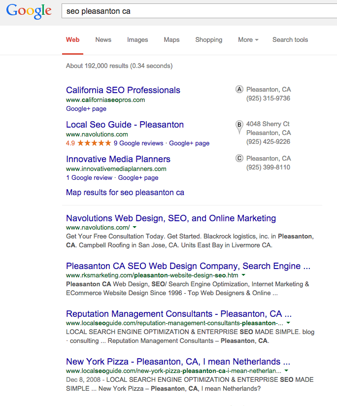The image size is (337, 406).
Task: Open Pleasanton CA SEO Web Design Company result
Action: point(188,266)
